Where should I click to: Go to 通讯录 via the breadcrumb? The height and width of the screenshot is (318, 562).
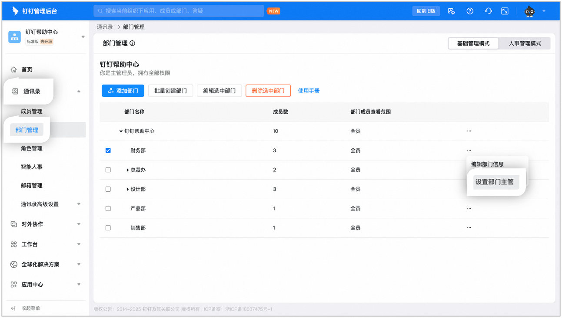(x=105, y=27)
